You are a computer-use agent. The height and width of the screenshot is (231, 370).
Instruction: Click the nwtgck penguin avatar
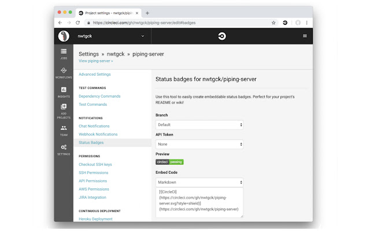[64, 36]
